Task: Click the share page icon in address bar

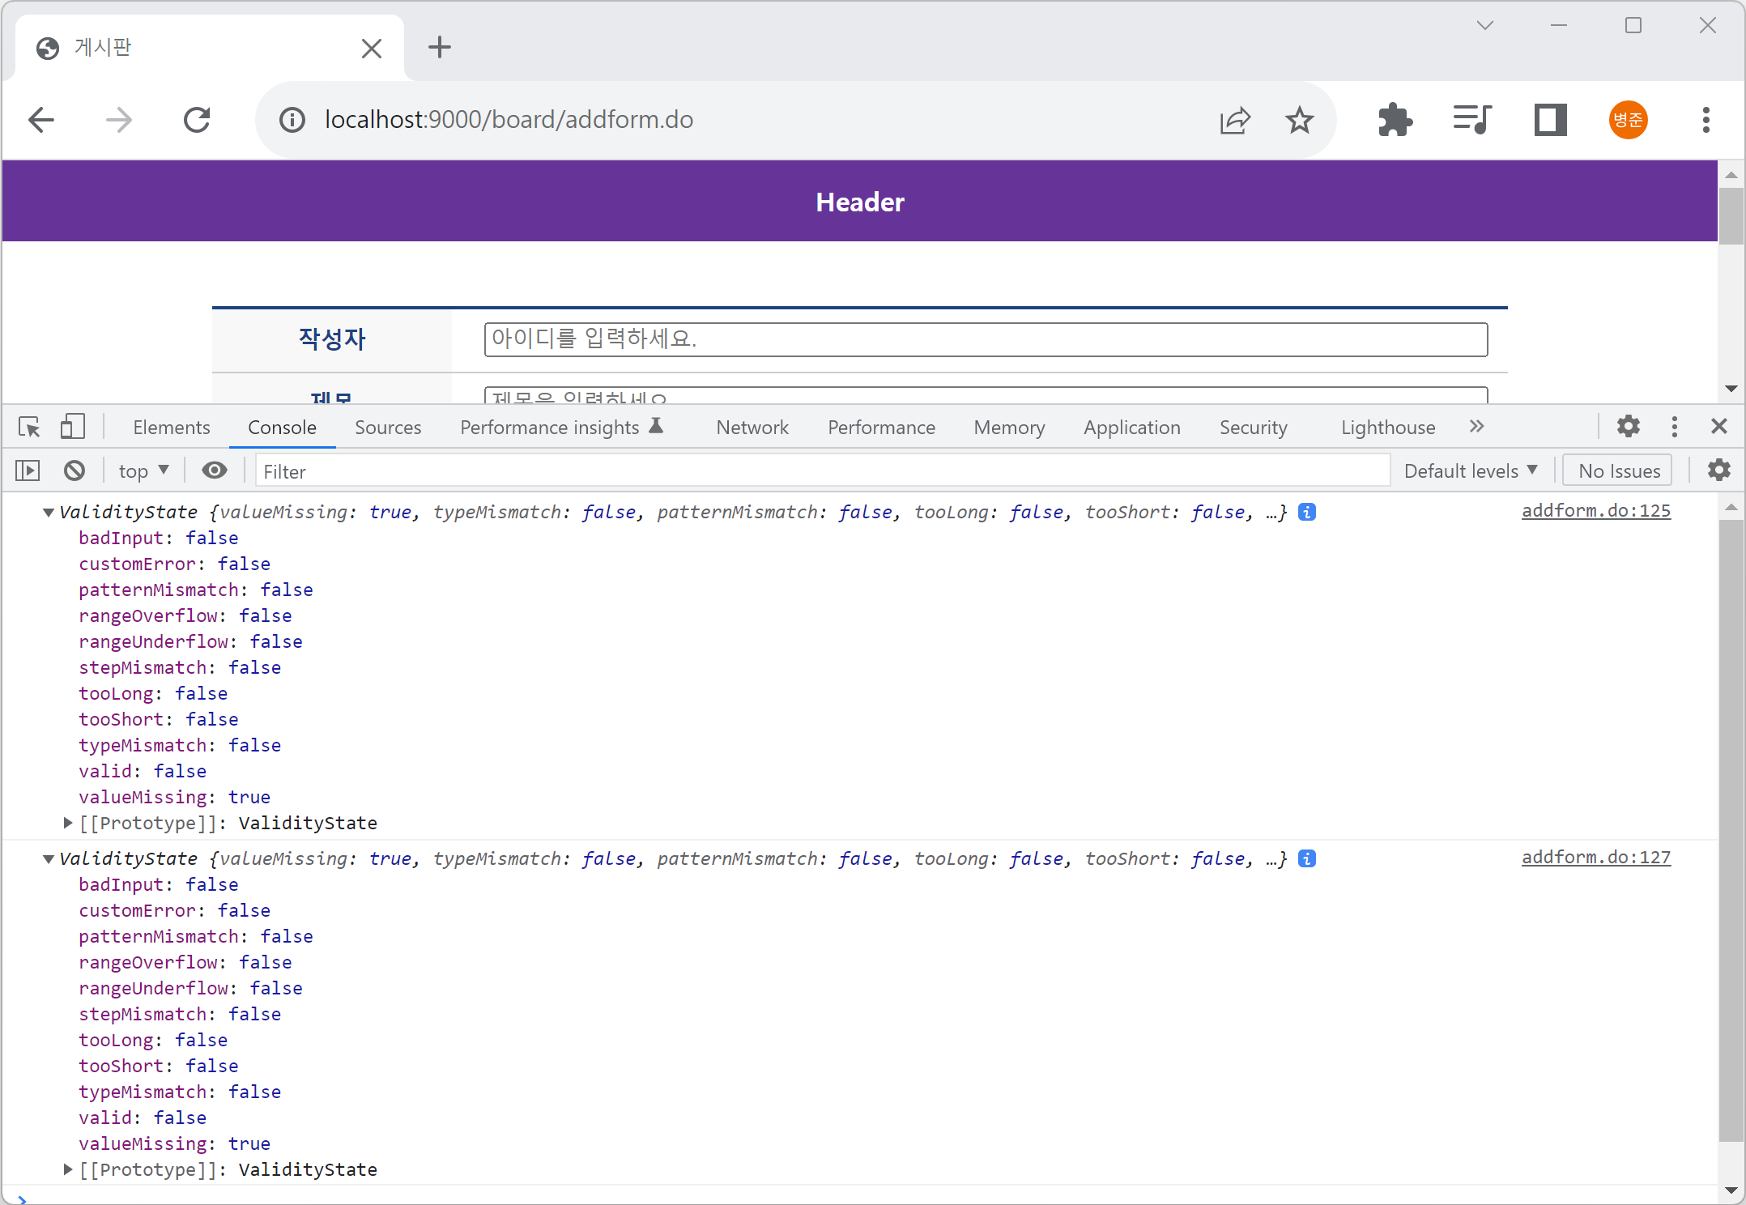Action: click(x=1235, y=120)
